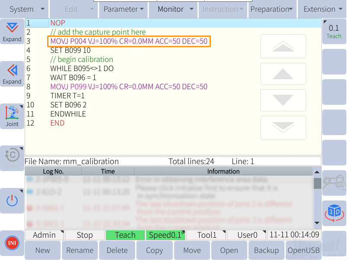
Task: Click the log scrollbar thumb
Action: [317, 184]
